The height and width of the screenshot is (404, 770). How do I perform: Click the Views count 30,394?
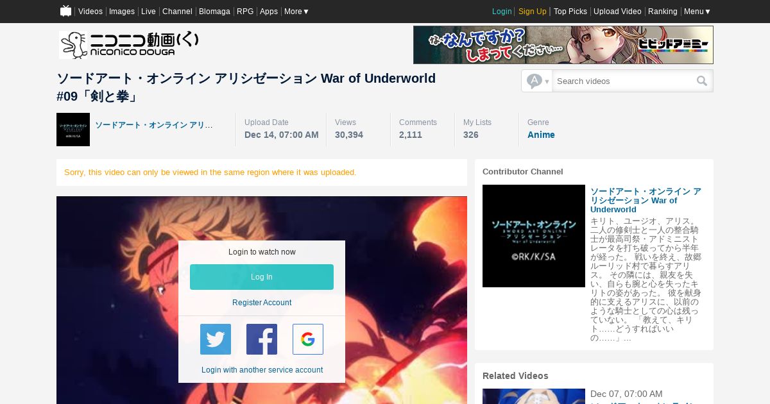[349, 135]
